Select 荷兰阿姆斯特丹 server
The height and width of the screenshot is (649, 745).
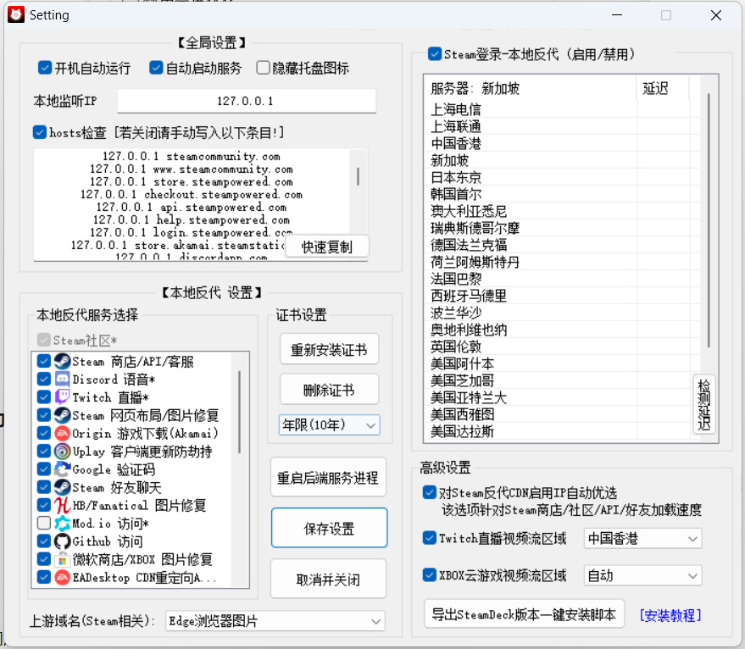click(x=560, y=262)
